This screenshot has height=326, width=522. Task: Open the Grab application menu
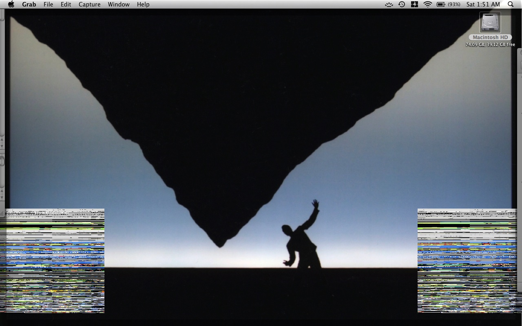29,4
